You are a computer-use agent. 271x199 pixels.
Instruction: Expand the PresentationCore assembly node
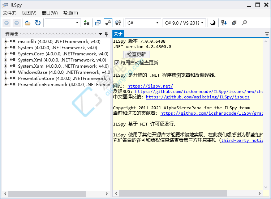6,79
